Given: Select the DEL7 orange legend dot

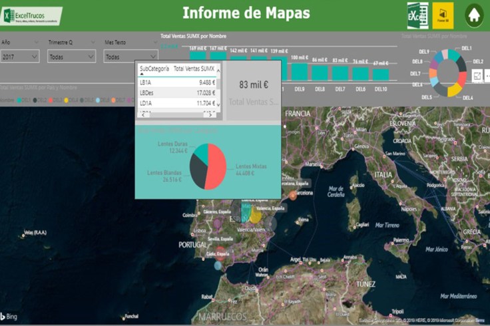Looking at the screenshot, I should [x=113, y=100].
